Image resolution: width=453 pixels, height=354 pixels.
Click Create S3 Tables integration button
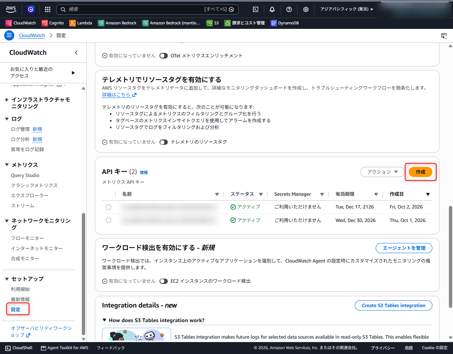click(393, 305)
